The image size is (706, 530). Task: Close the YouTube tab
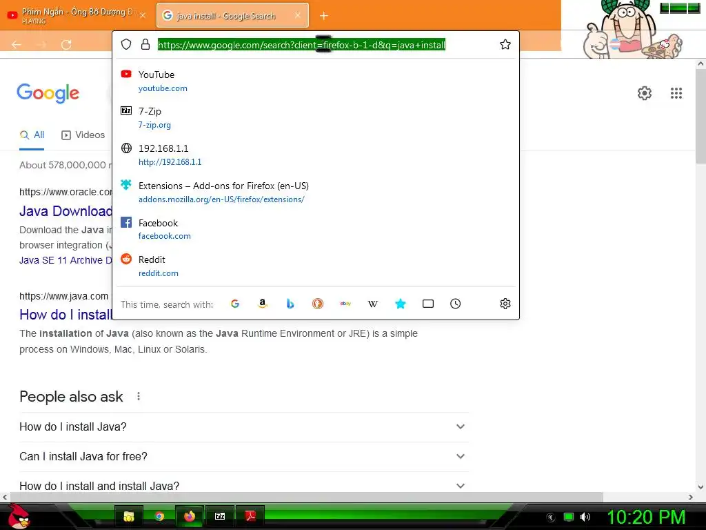click(x=142, y=15)
